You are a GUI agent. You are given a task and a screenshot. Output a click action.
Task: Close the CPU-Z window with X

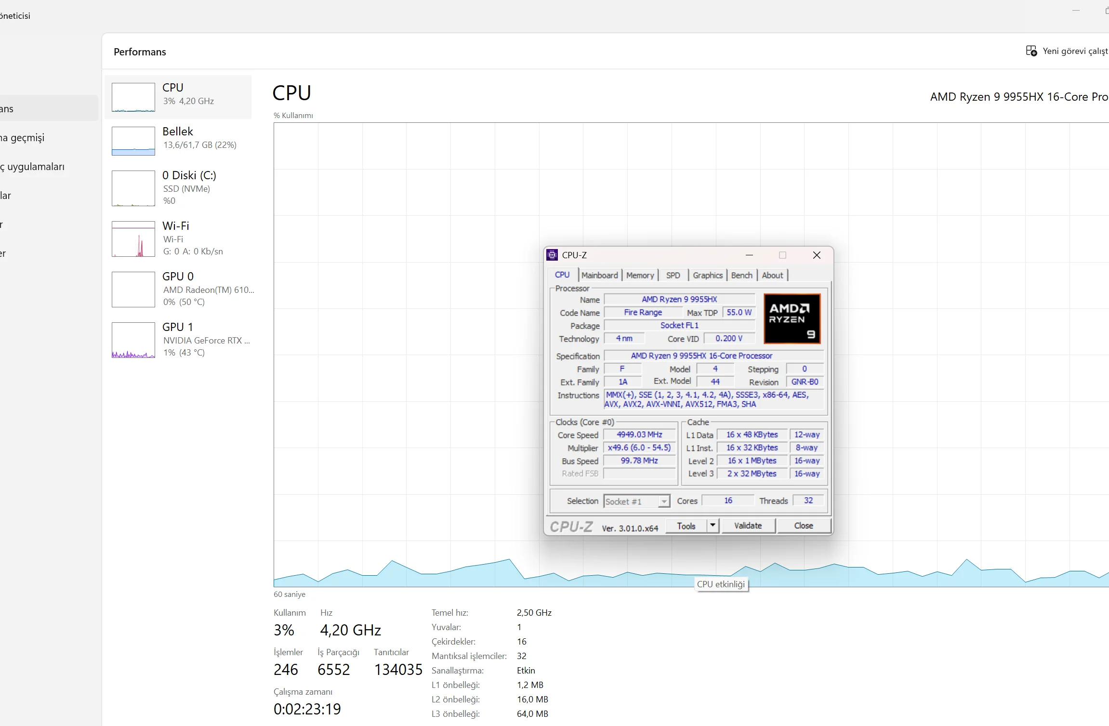[x=817, y=255]
